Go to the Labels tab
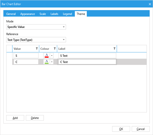 coord(54,14)
